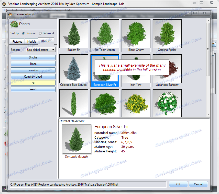Click the Choose artwork dialog icon
This screenshot has height=194, width=219.
pos(10,14)
